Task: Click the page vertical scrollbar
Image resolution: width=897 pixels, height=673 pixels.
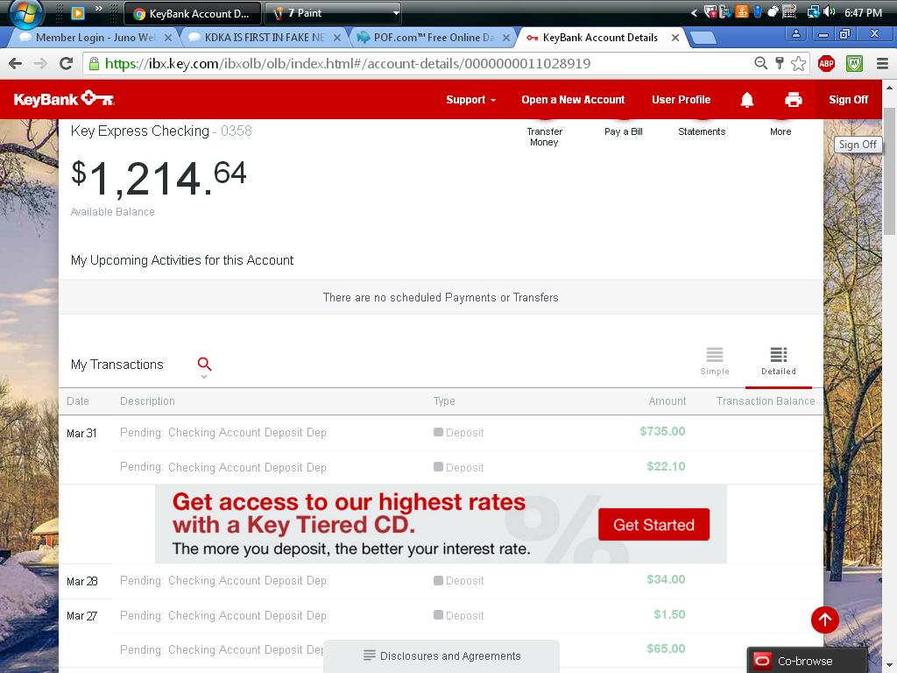Action: (x=889, y=172)
